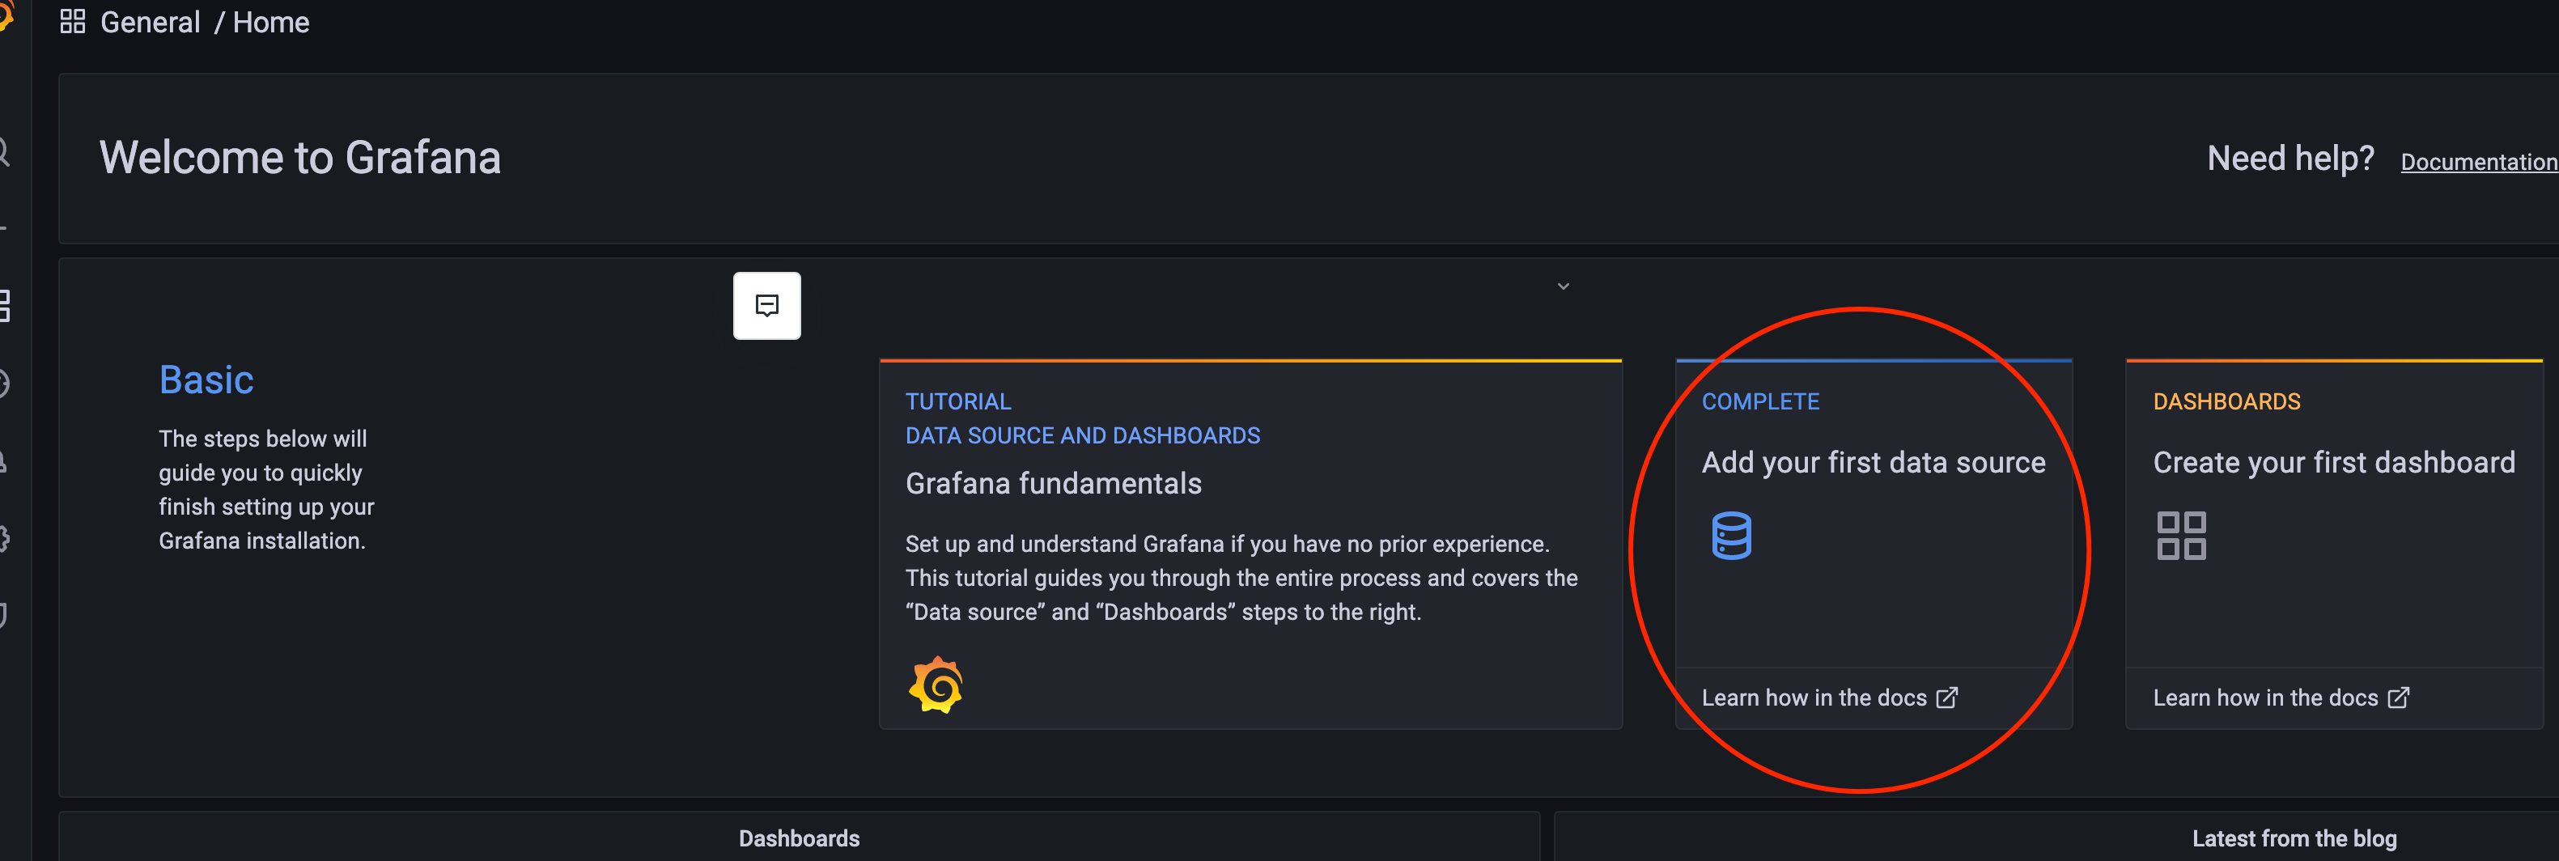Open the Explore compass icon in sidebar
Viewport: 2559px width, 861px height.
coord(4,384)
